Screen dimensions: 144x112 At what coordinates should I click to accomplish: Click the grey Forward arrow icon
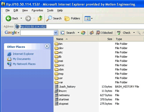coord(28,18)
